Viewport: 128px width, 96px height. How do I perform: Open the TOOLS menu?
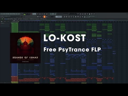[17, 14]
